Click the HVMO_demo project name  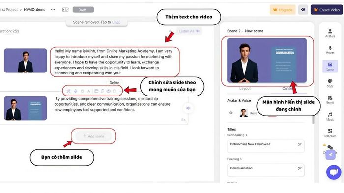coord(34,10)
